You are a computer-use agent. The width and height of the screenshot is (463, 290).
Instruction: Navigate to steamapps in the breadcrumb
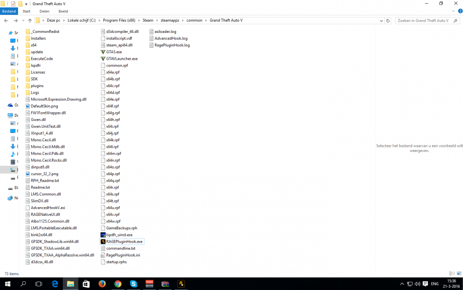click(170, 20)
